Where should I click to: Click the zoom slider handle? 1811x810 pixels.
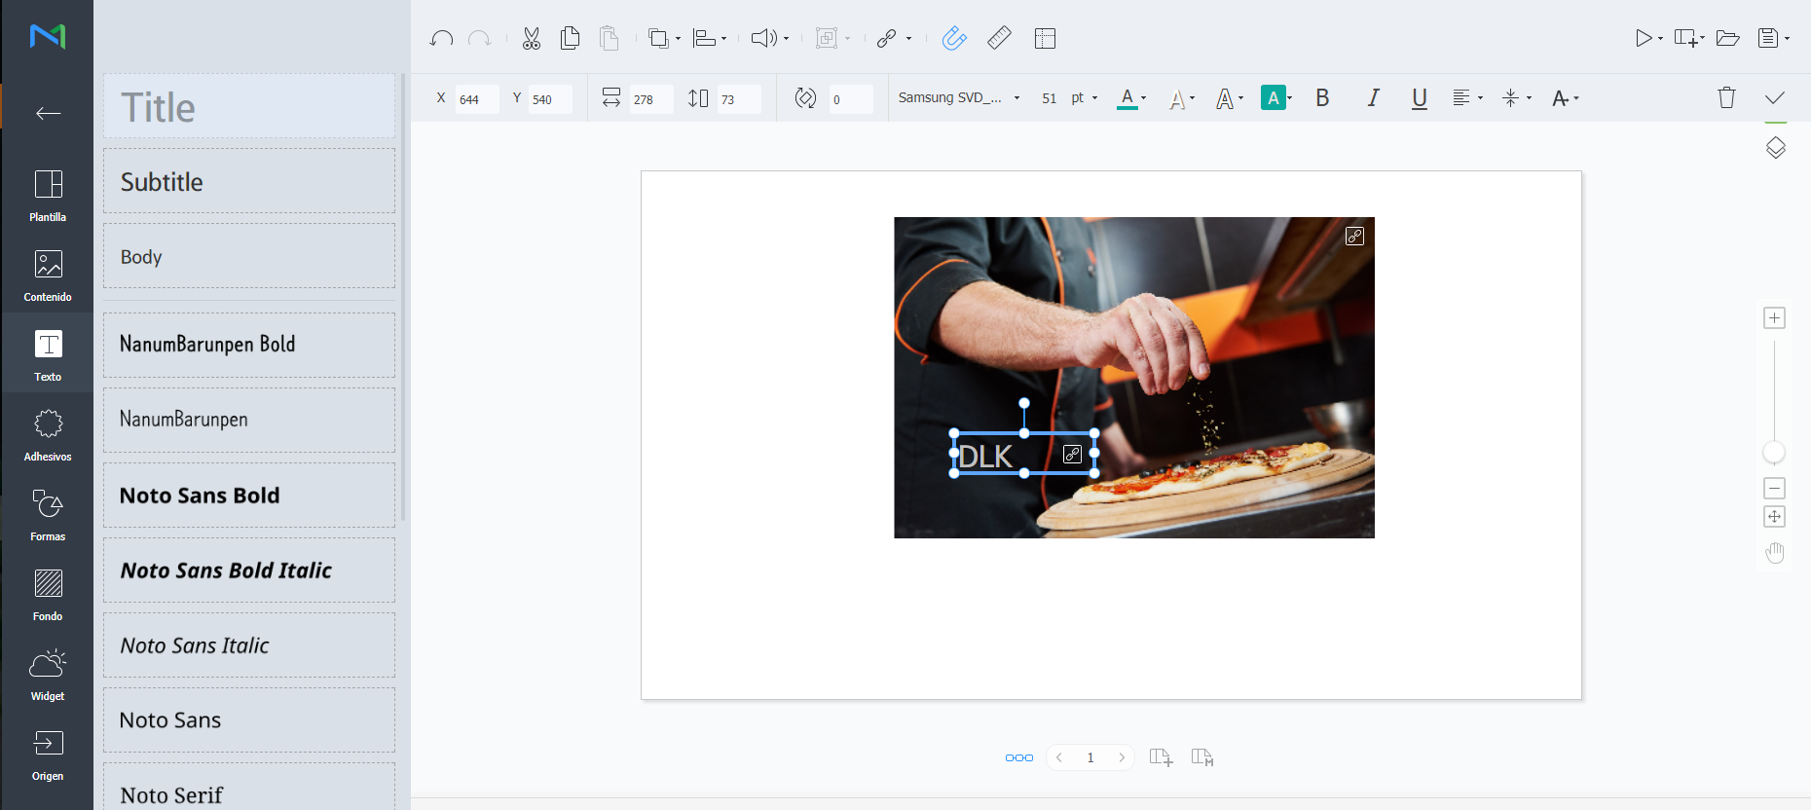(x=1774, y=453)
